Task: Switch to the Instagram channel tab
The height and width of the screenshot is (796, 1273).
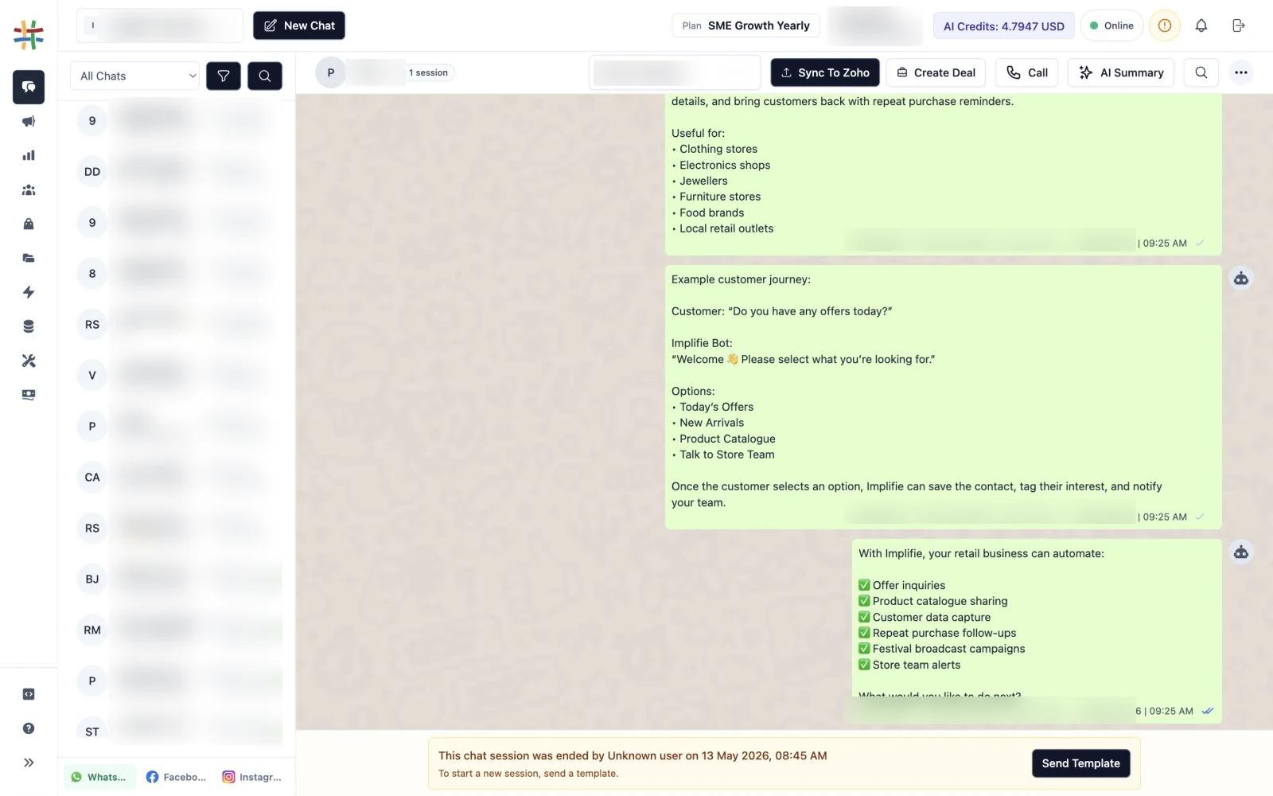Action: click(251, 777)
